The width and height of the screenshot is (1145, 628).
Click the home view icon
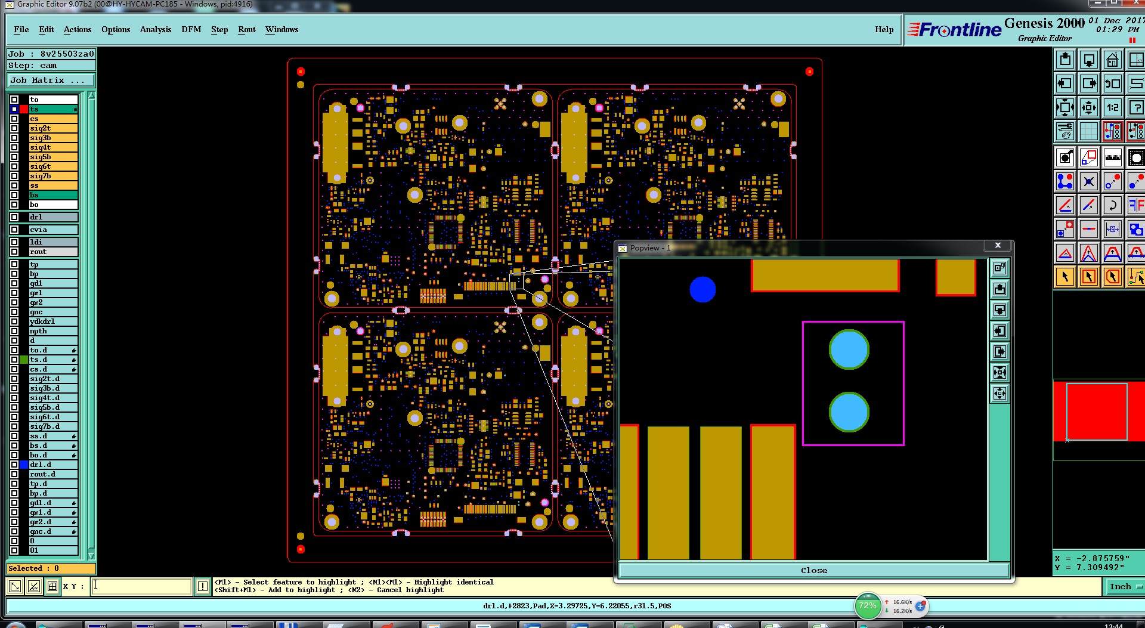pos(1112,60)
